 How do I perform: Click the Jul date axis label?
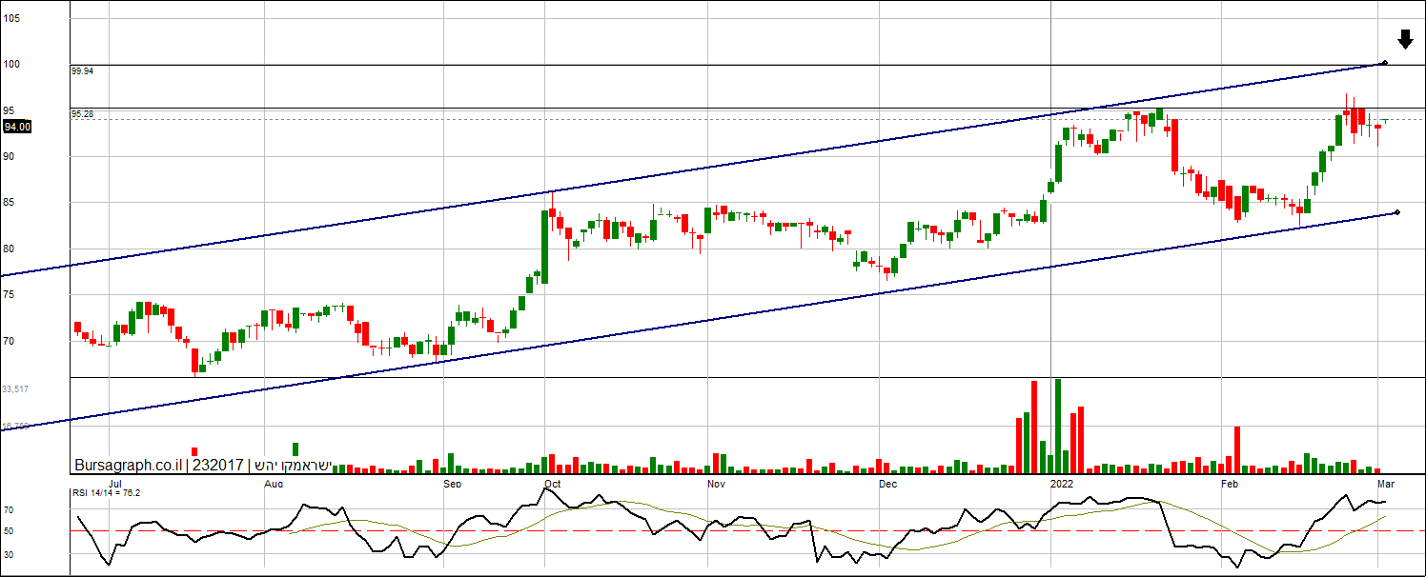[115, 484]
